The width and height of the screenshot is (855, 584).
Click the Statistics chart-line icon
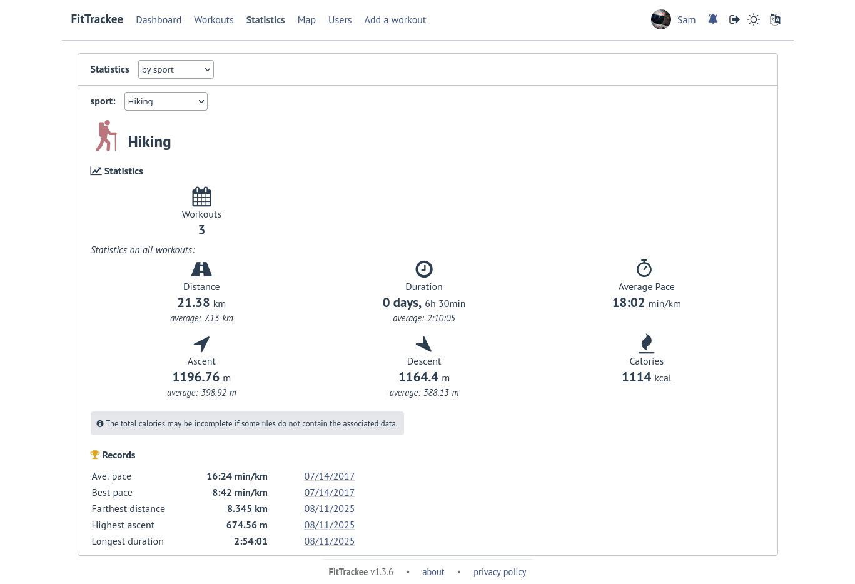tap(96, 171)
